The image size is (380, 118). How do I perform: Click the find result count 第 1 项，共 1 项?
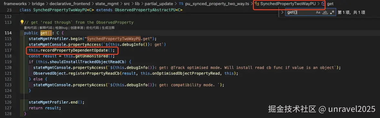(351, 13)
